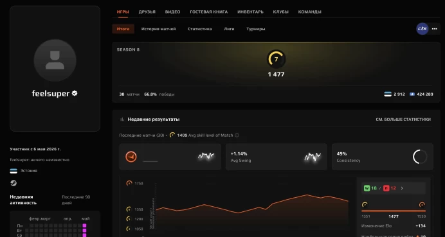Click the bar chart icon beside Недавние результаты
The image size is (445, 237).
[122, 119]
